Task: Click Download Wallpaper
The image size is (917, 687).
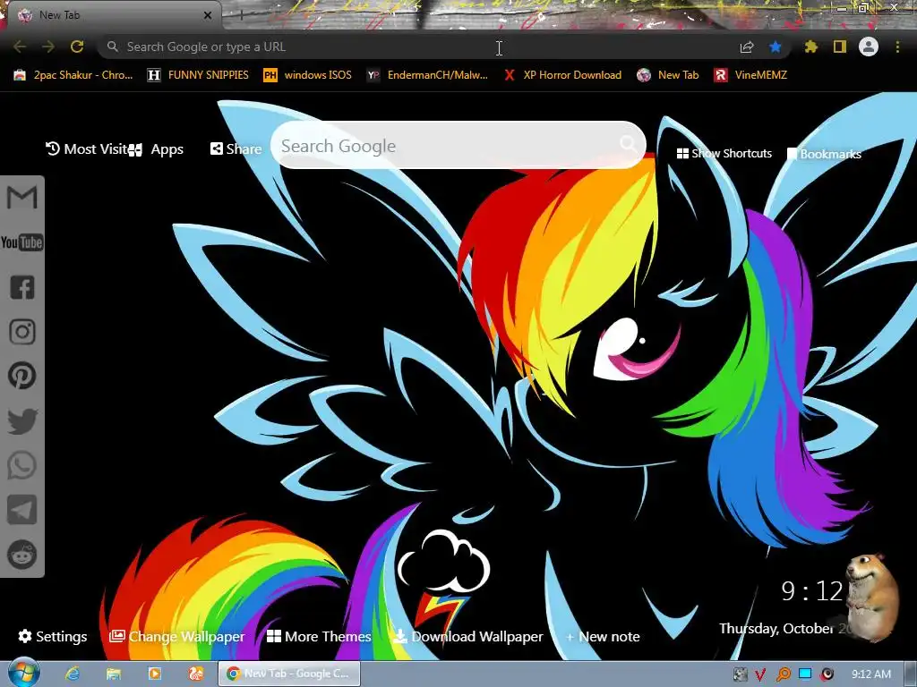Action: pos(467,636)
